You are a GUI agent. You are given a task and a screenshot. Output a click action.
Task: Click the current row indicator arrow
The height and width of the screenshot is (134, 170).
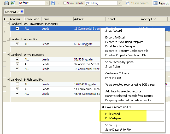pos(4,31)
